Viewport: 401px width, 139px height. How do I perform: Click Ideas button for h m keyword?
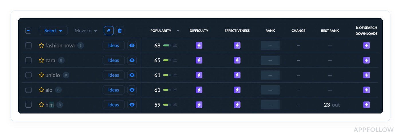click(113, 105)
